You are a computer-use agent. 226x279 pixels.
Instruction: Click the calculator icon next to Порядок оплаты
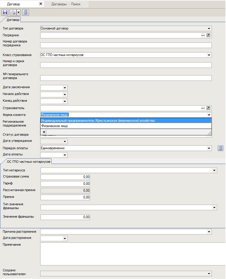tap(220, 148)
